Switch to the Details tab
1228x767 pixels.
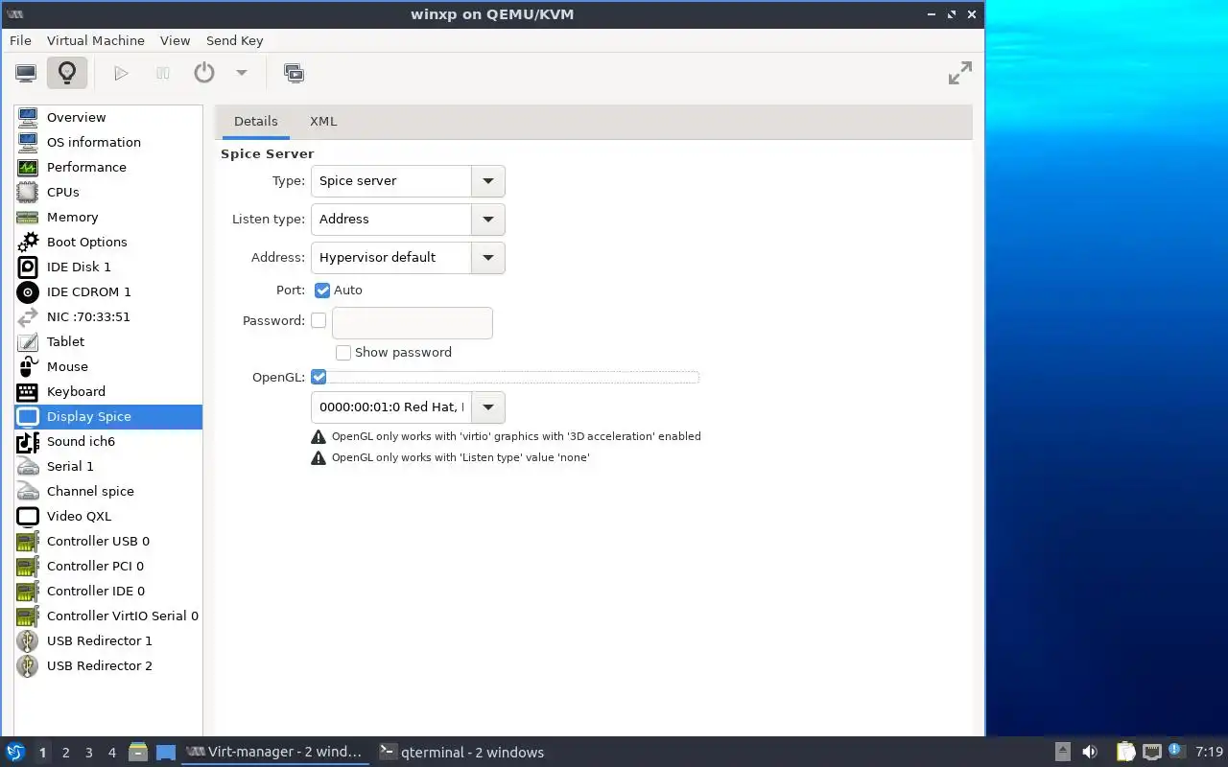[255, 122]
